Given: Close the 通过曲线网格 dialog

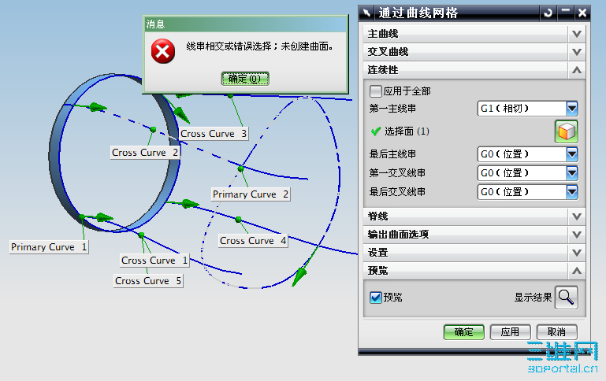Looking at the screenshot, I should [582, 13].
